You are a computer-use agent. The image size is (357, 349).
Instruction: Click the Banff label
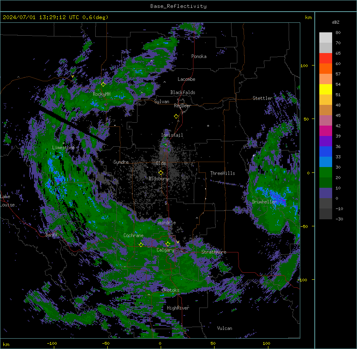pyautogui.click(x=51, y=235)
